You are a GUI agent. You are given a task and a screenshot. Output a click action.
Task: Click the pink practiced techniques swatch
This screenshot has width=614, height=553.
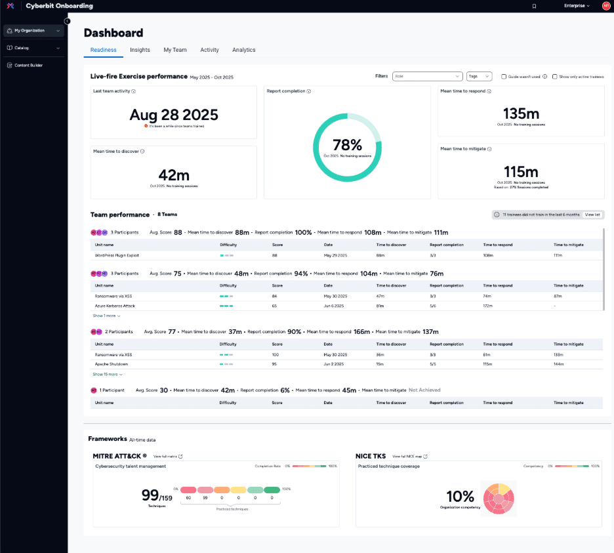tap(205, 489)
